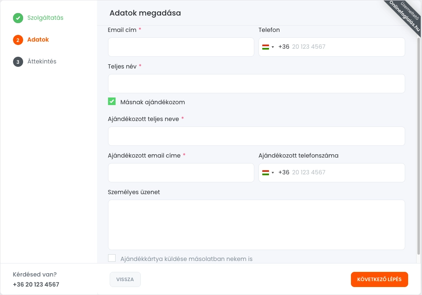This screenshot has width=422, height=295.
Task: Click the orange step 2 circle icon
Action: click(18, 40)
